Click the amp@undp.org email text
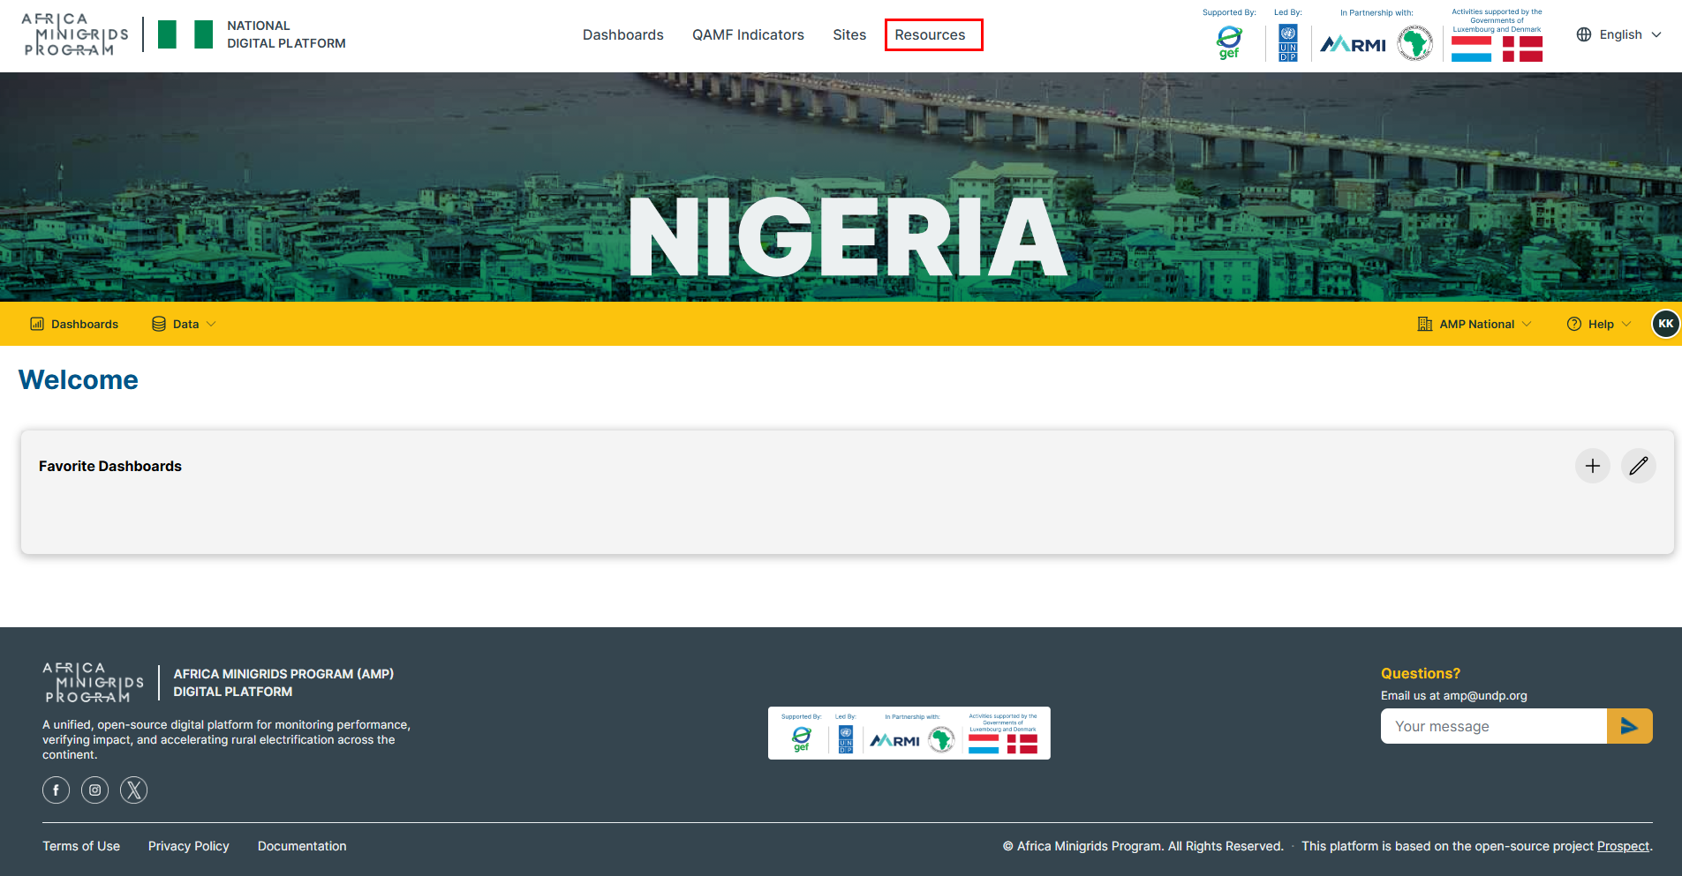The height and width of the screenshot is (876, 1682). tap(1485, 695)
